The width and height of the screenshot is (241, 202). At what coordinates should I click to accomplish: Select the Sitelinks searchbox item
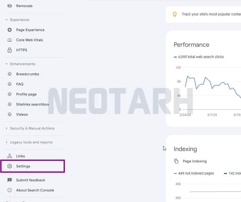33,104
